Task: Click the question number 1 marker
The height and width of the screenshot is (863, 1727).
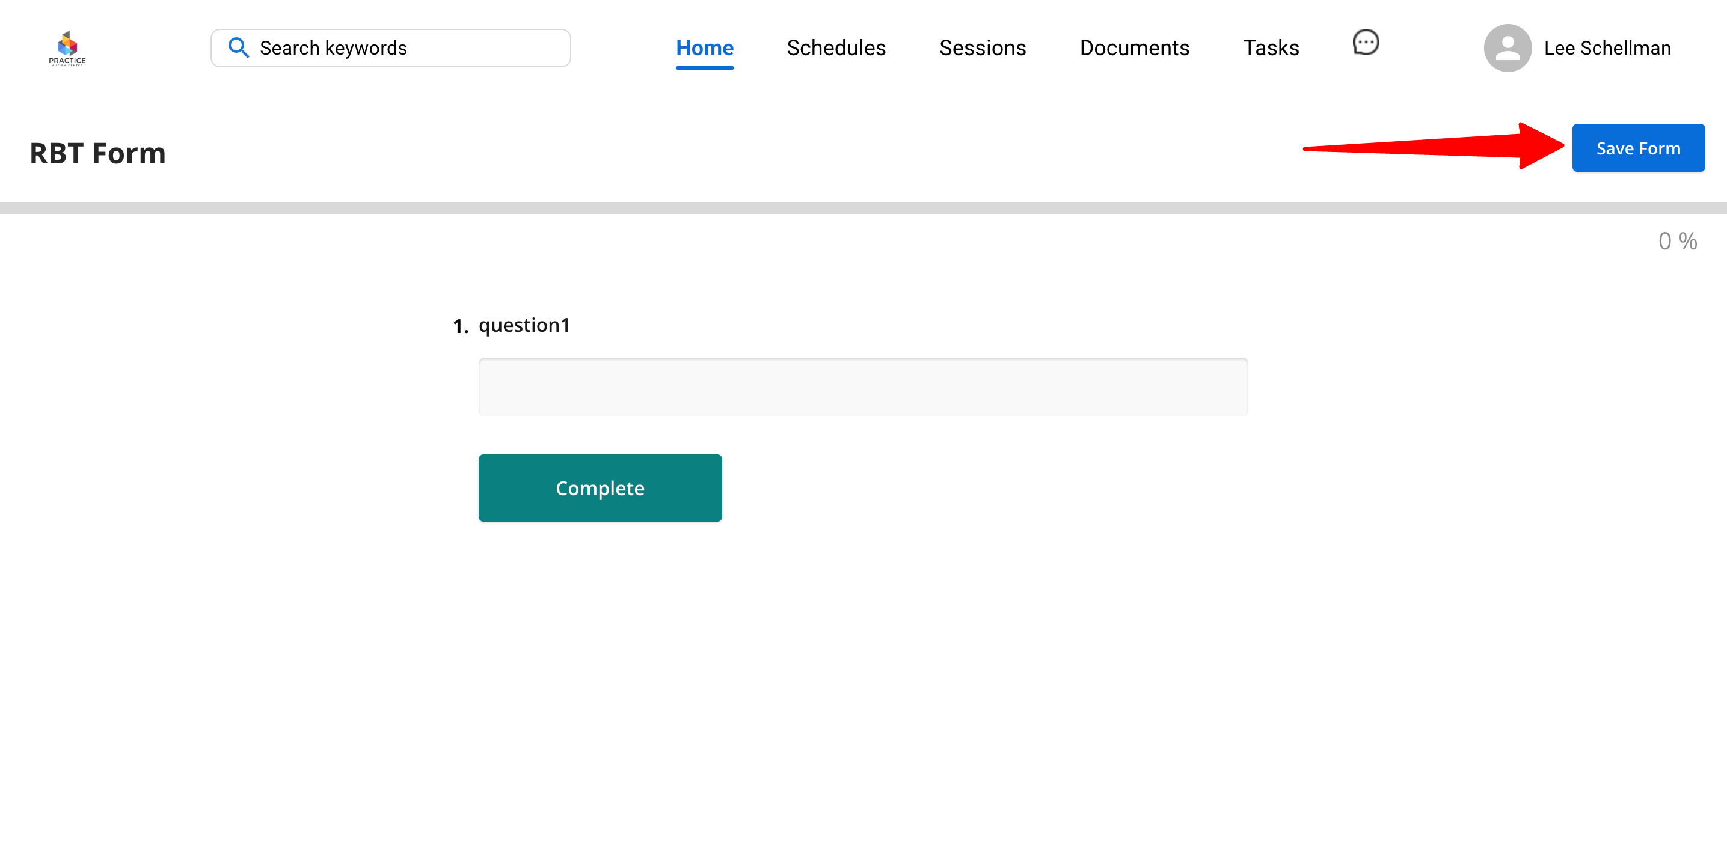Action: tap(460, 326)
